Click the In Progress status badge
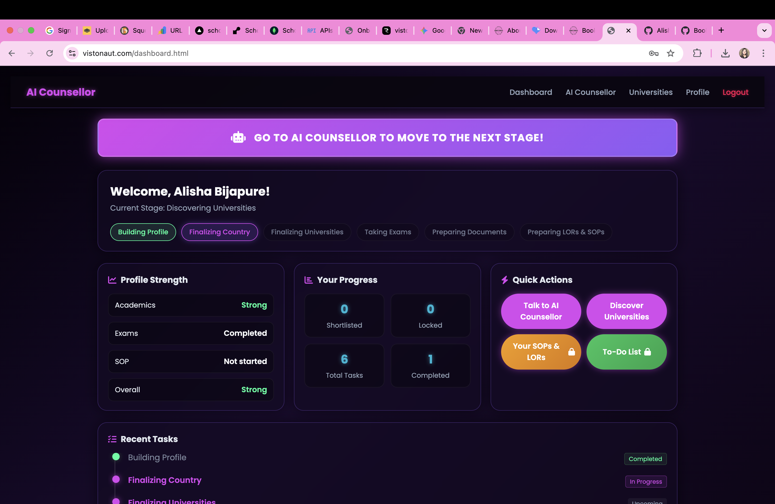775x504 pixels. (x=646, y=482)
